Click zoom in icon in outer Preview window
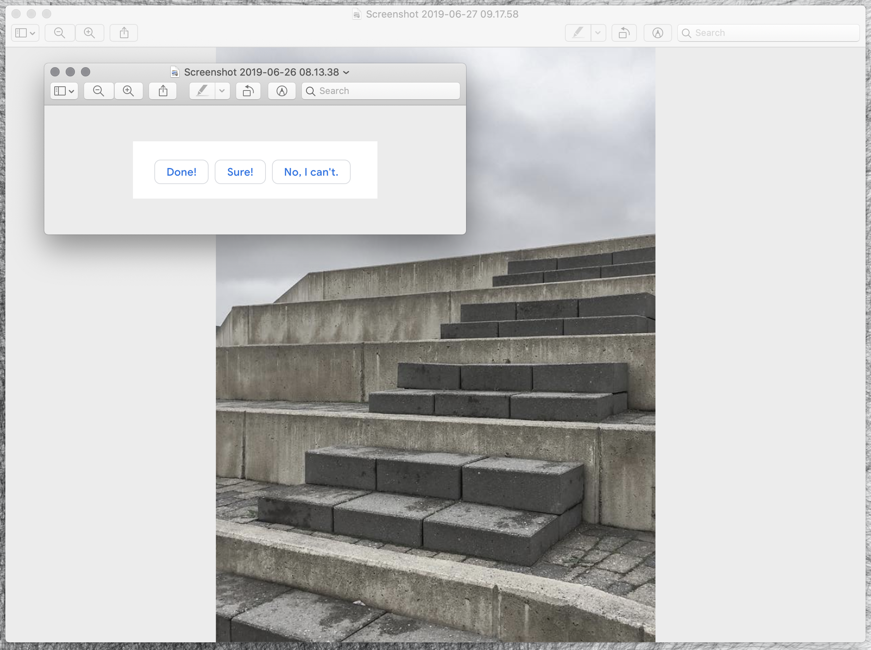The height and width of the screenshot is (650, 871). (x=90, y=33)
